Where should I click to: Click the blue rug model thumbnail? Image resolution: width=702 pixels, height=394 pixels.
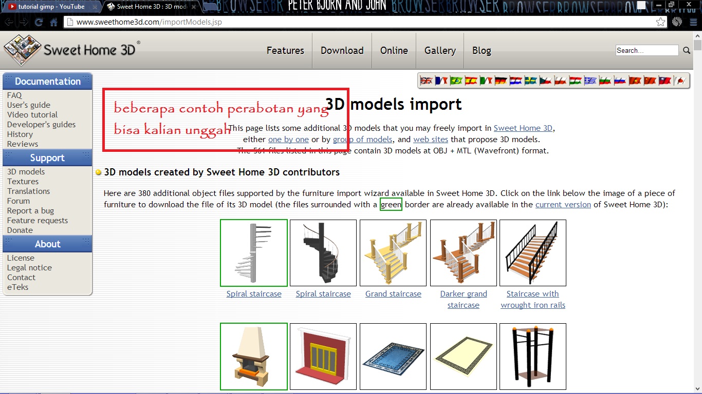pyautogui.click(x=393, y=357)
